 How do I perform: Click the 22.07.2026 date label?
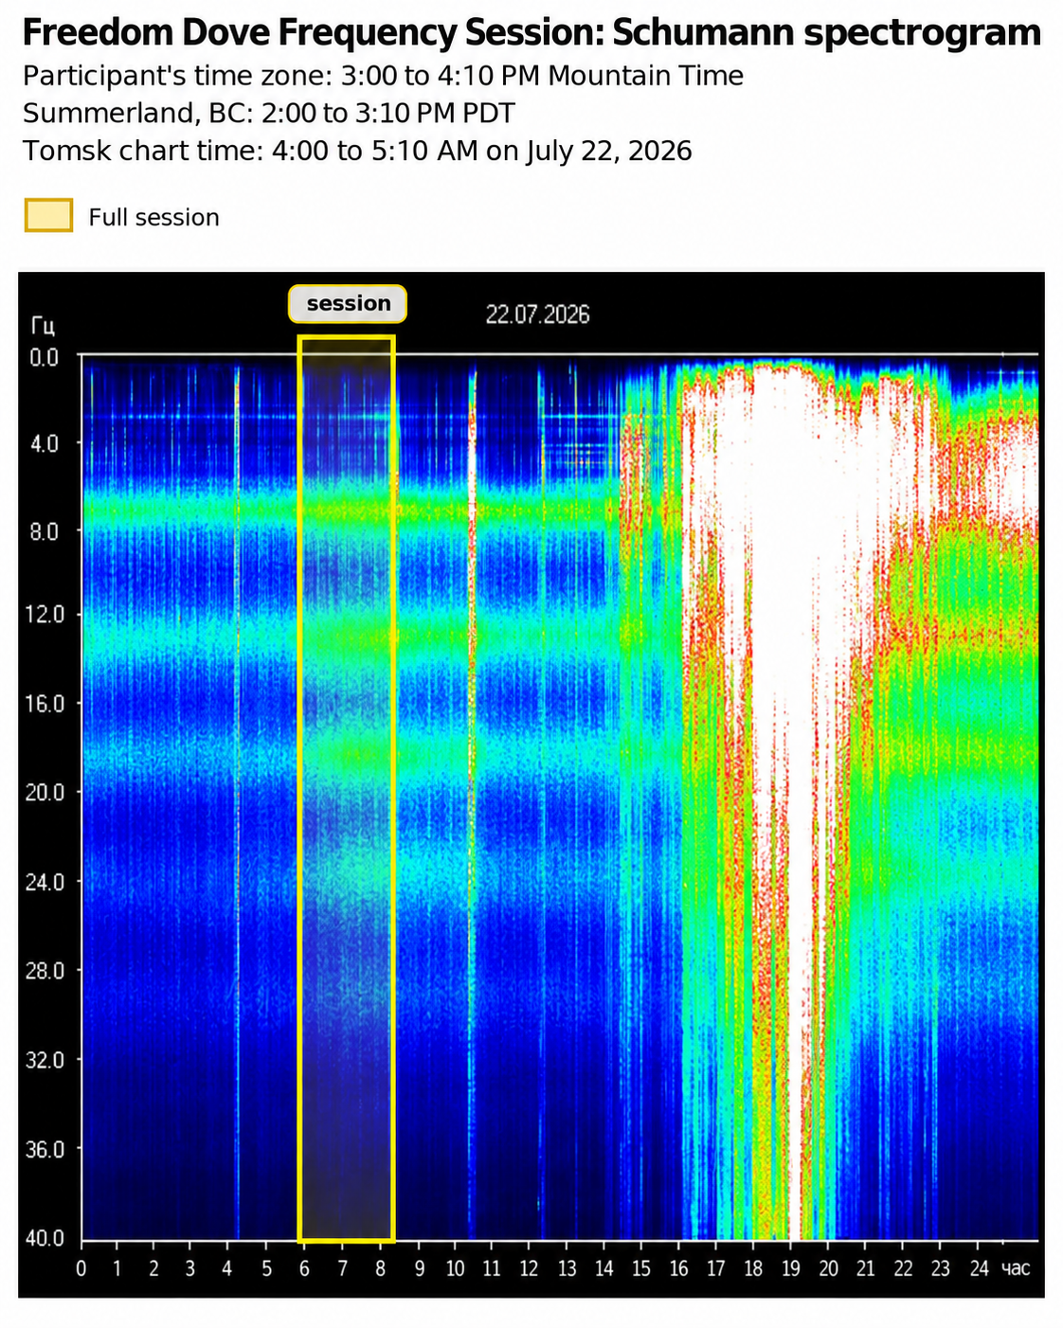[537, 315]
